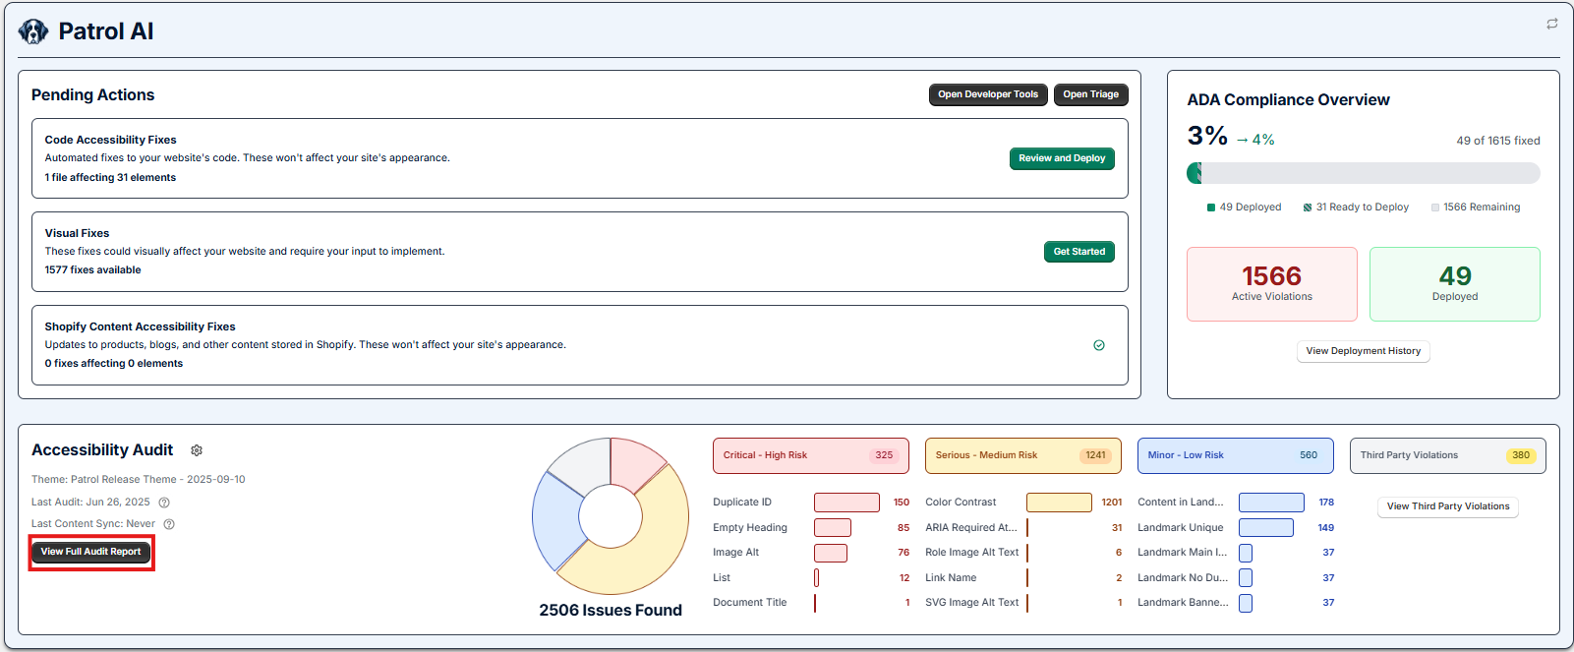This screenshot has width=1574, height=652.
Task: Click Shopify Content Accessibility Fixes heading
Action: click(x=140, y=326)
